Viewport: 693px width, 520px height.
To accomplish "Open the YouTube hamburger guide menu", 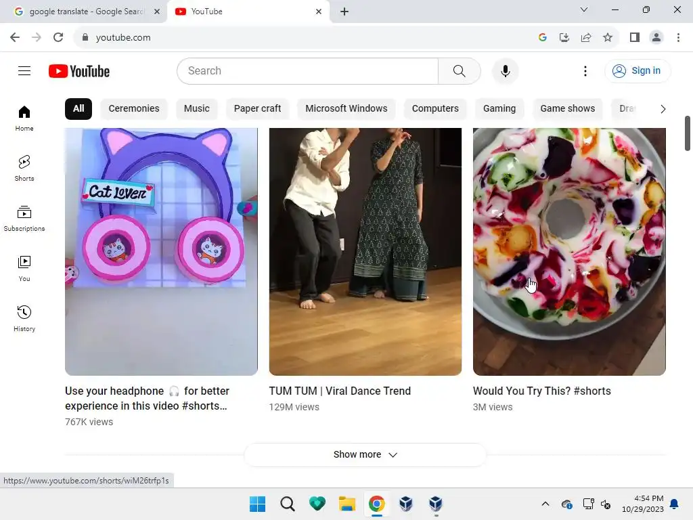I will [24, 70].
